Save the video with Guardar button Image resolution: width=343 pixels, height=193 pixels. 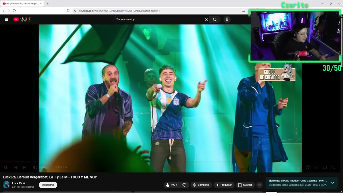(245, 185)
